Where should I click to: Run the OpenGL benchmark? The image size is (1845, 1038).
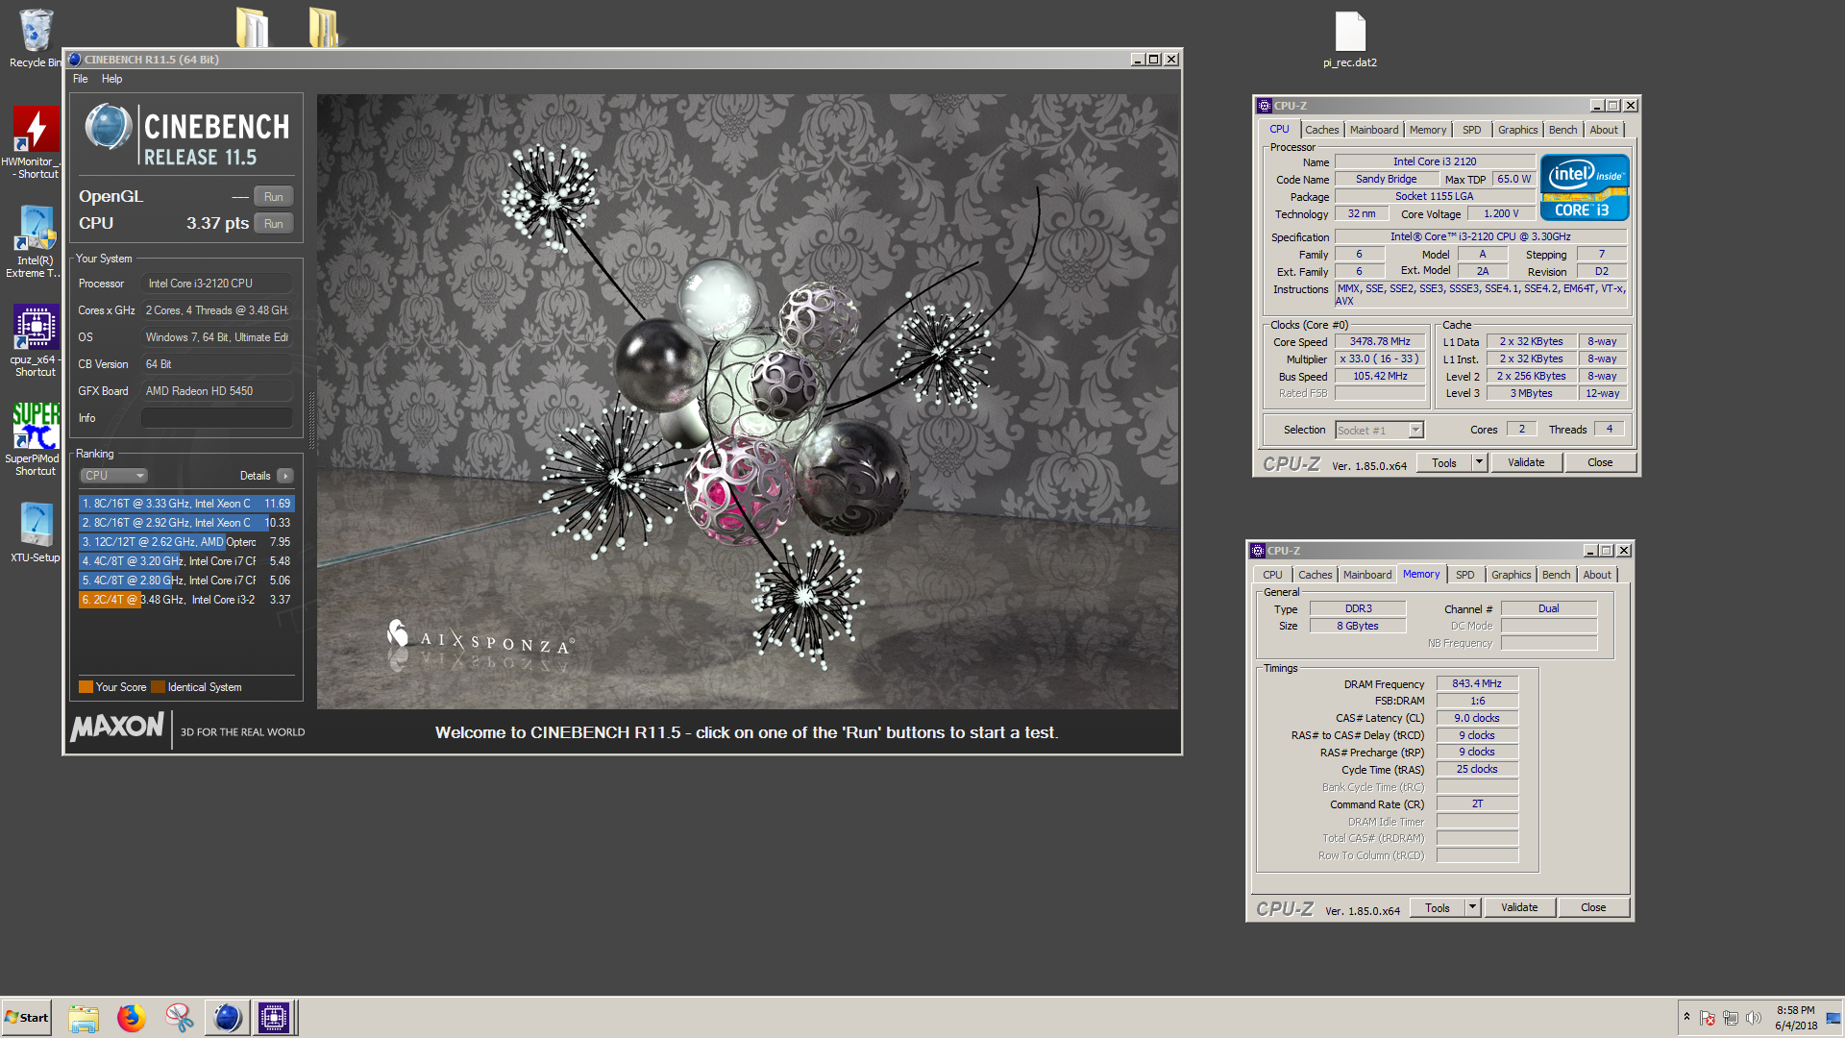(x=274, y=197)
